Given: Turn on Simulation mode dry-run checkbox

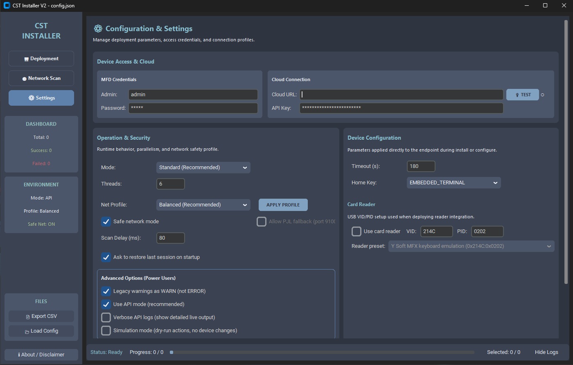Looking at the screenshot, I should [106, 331].
